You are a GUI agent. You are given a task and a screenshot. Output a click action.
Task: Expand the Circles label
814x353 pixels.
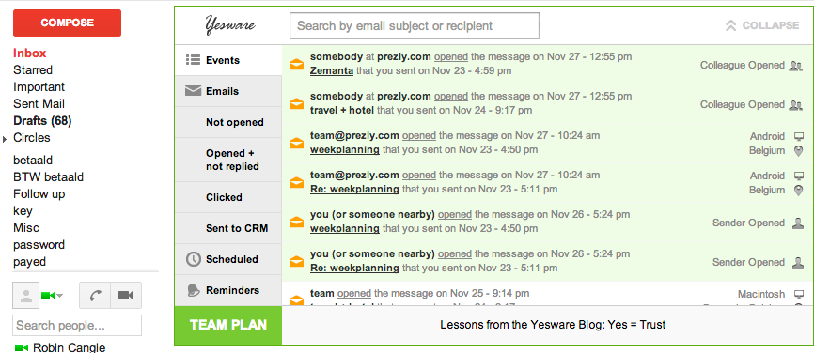[5, 138]
